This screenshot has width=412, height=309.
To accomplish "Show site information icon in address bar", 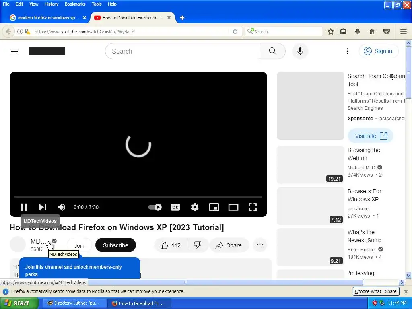I will (x=20, y=31).
